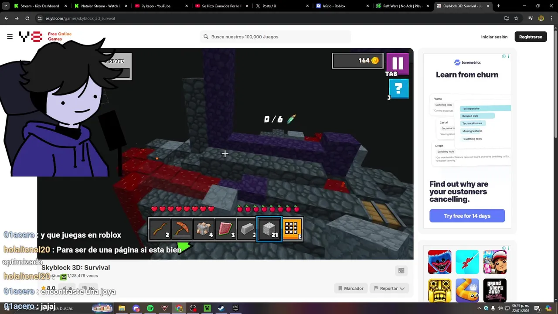Image resolution: width=558 pixels, height=314 pixels.
Task: Pause the game with the purple pause button
Action: point(398,64)
